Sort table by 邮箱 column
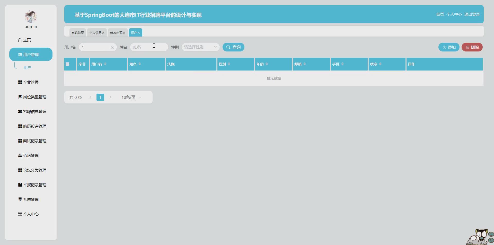The width and height of the screenshot is (494, 245). [x=305, y=64]
